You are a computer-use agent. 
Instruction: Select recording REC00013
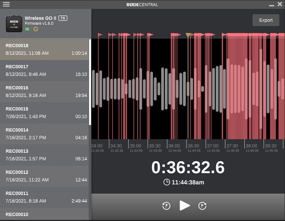pos(45,155)
